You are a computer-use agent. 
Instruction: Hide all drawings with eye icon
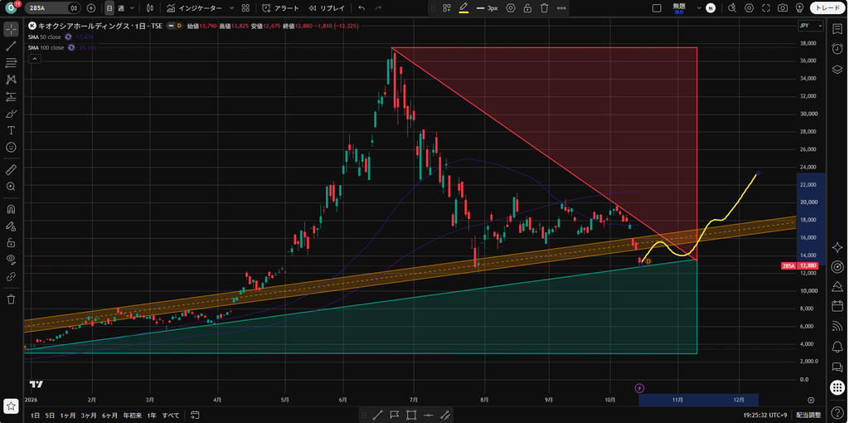coord(11,259)
